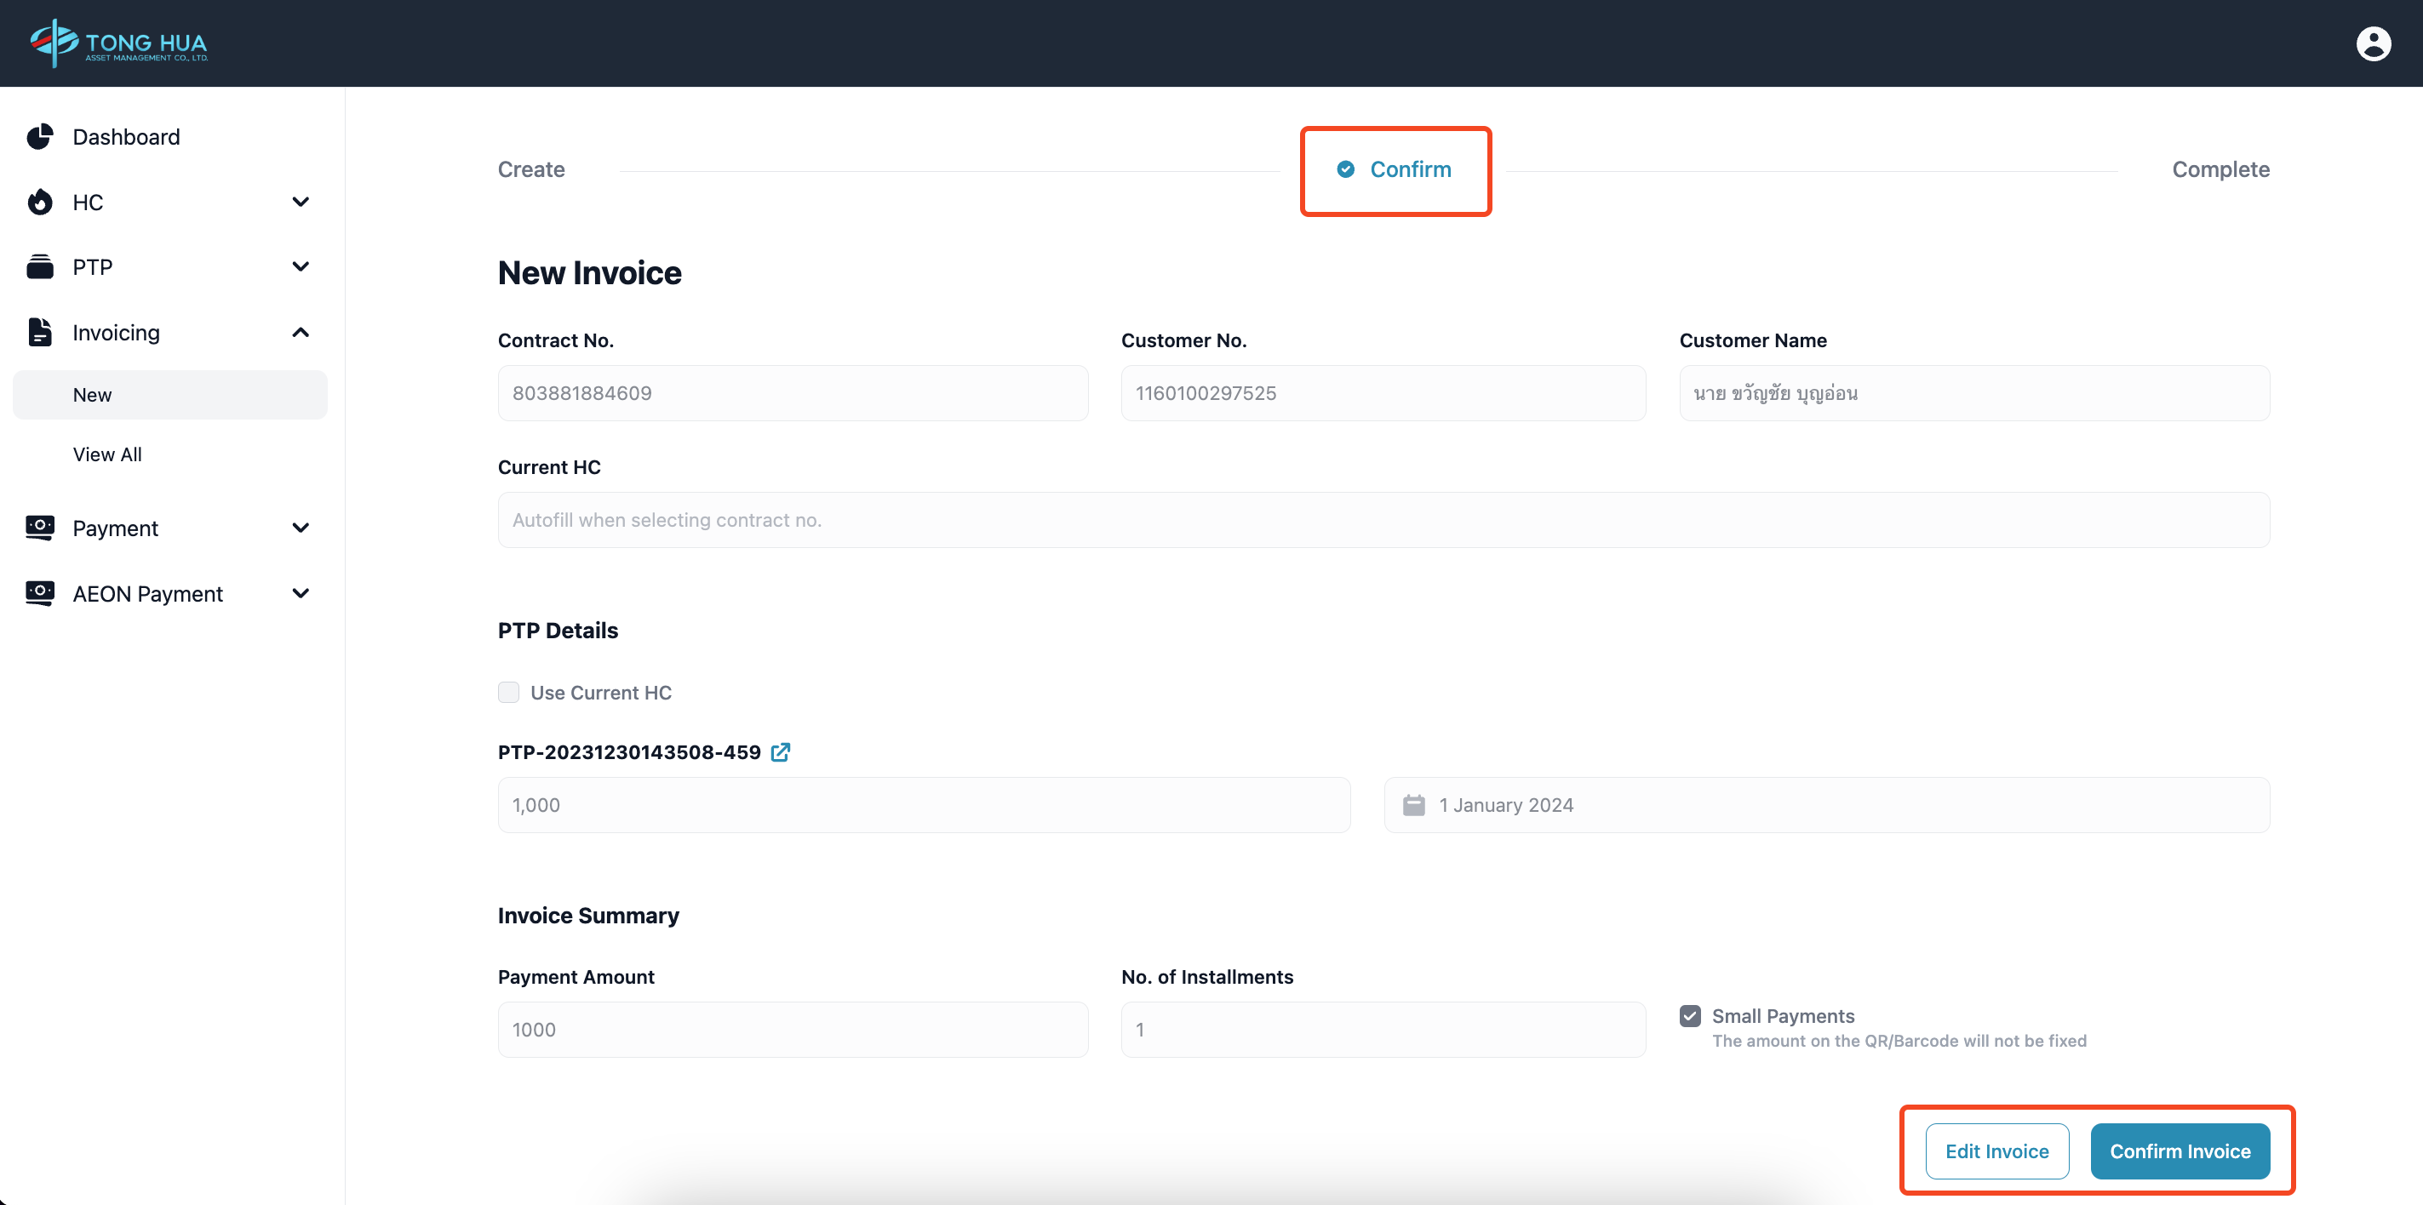Click the Invoicing document icon
Screen dimensions: 2423x1205
point(39,332)
